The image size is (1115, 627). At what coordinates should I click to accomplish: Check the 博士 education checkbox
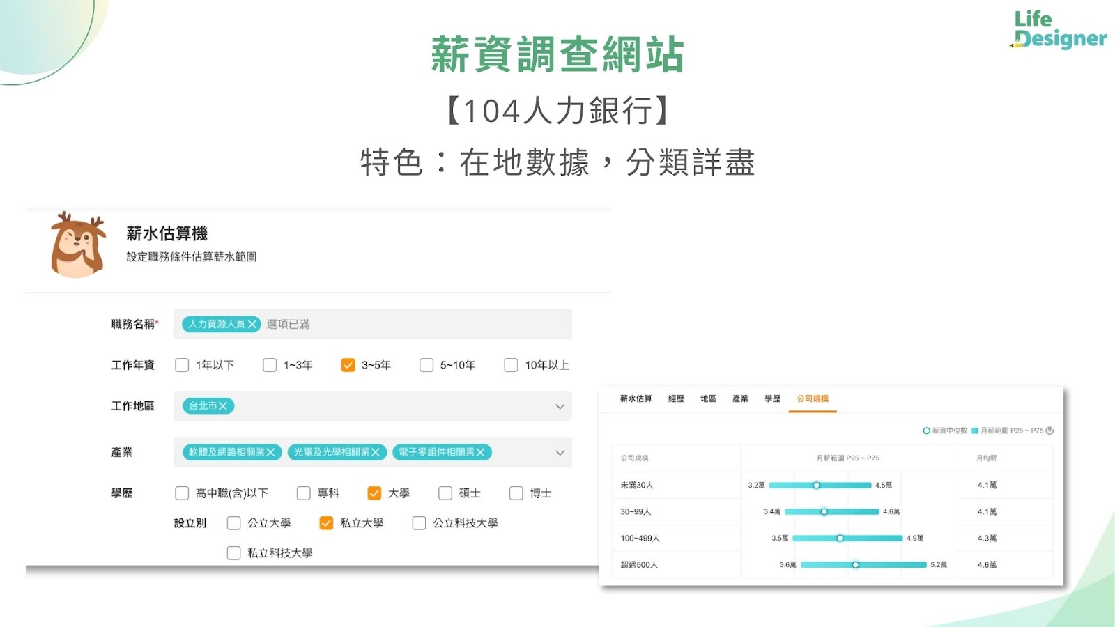point(516,494)
